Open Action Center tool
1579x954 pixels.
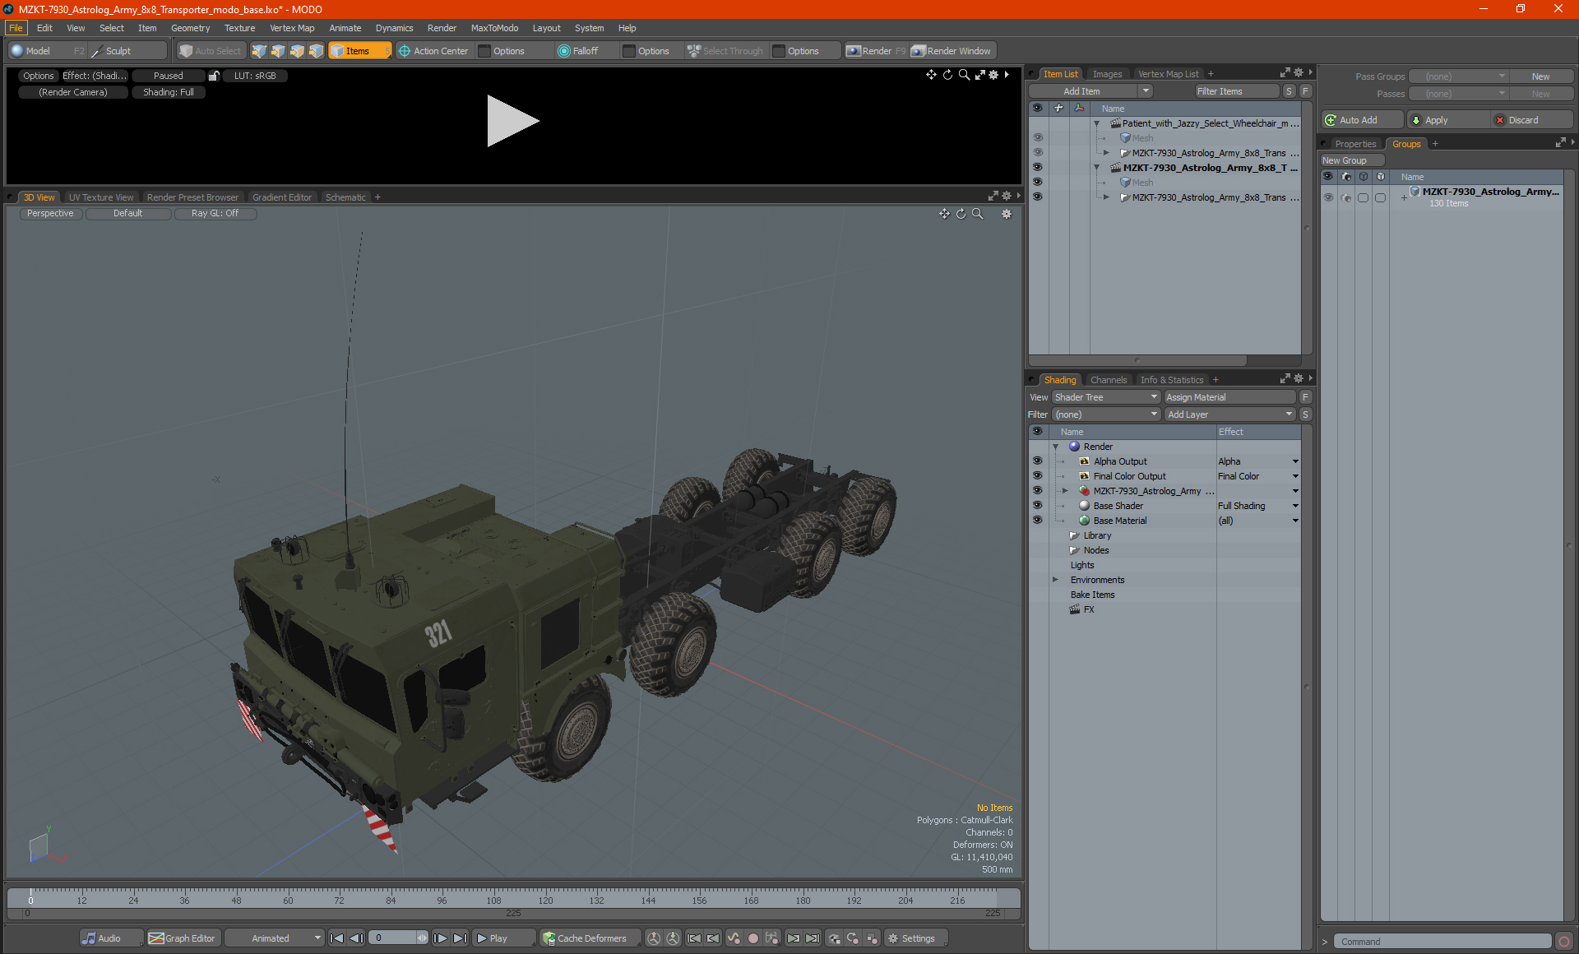coord(433,51)
